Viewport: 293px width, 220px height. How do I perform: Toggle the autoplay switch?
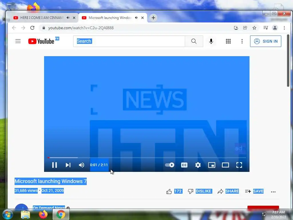[x=169, y=165]
